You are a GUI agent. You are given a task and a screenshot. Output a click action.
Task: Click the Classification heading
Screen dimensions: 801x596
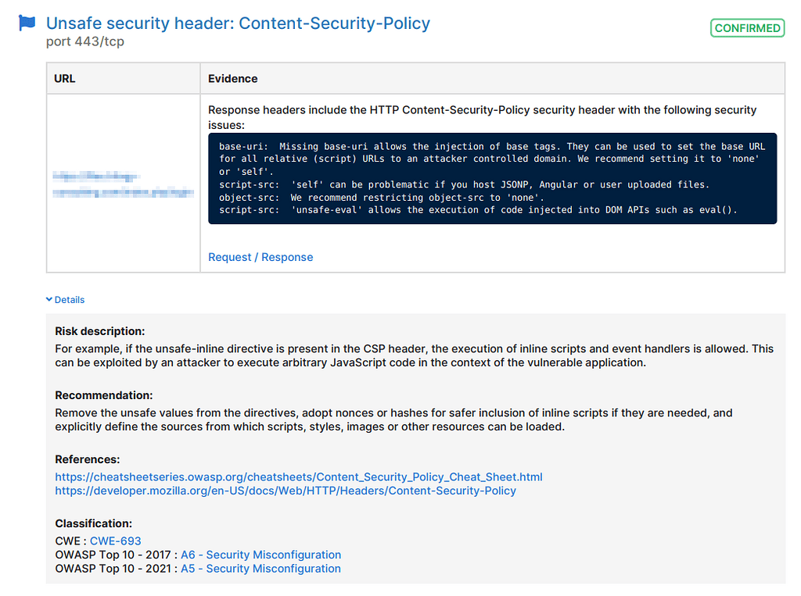[x=94, y=523]
